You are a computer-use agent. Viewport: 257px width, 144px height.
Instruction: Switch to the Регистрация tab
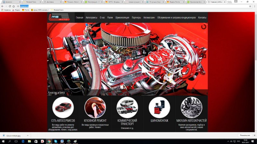click(x=93, y=2)
